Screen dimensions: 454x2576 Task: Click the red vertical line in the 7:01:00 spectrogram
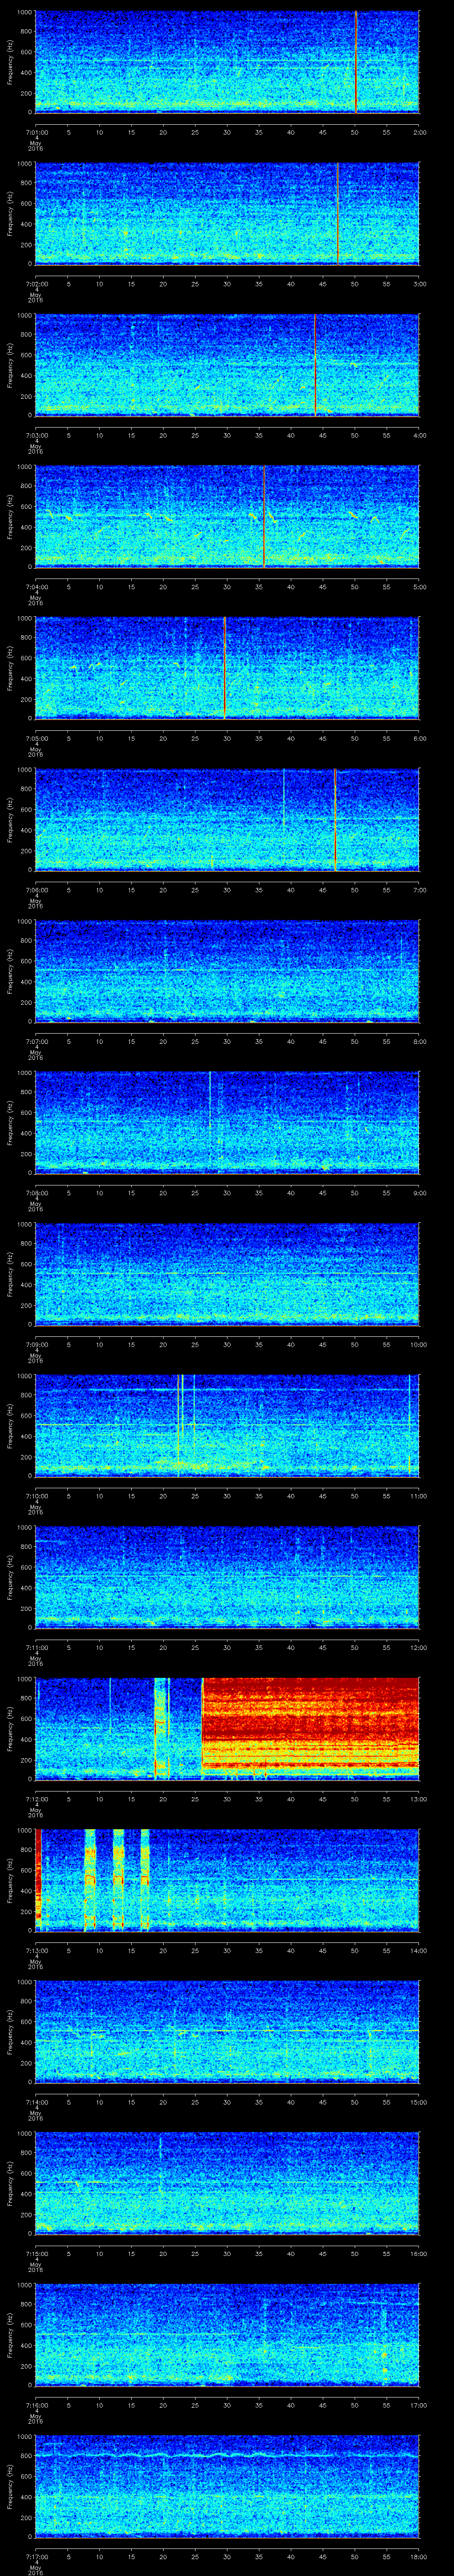click(356, 62)
